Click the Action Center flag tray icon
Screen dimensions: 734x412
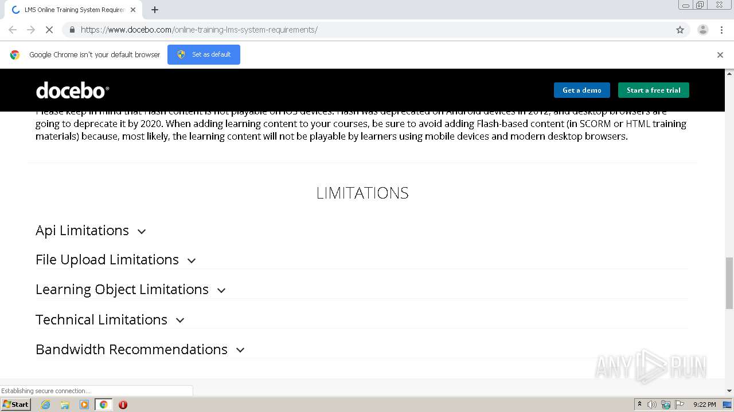(x=680, y=405)
